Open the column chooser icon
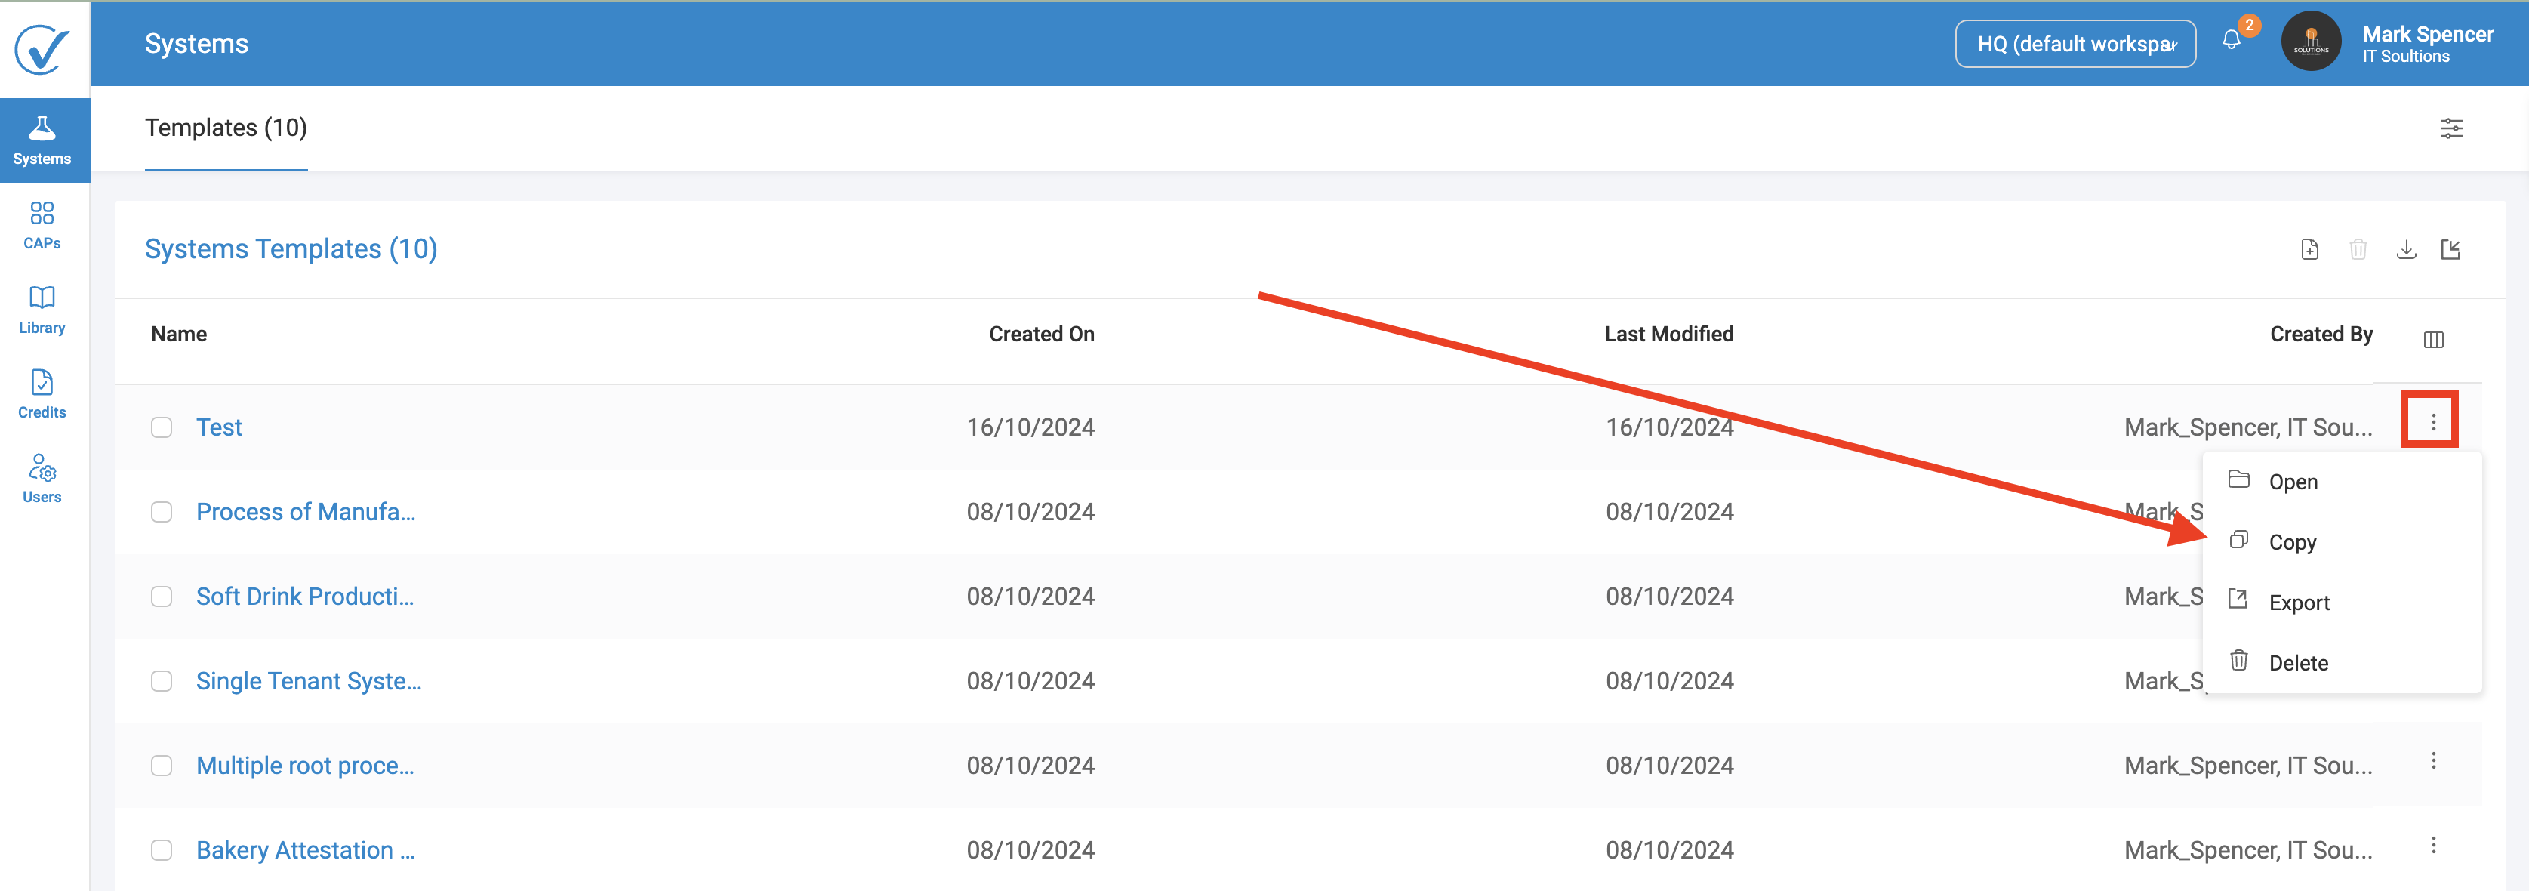 (x=2434, y=339)
